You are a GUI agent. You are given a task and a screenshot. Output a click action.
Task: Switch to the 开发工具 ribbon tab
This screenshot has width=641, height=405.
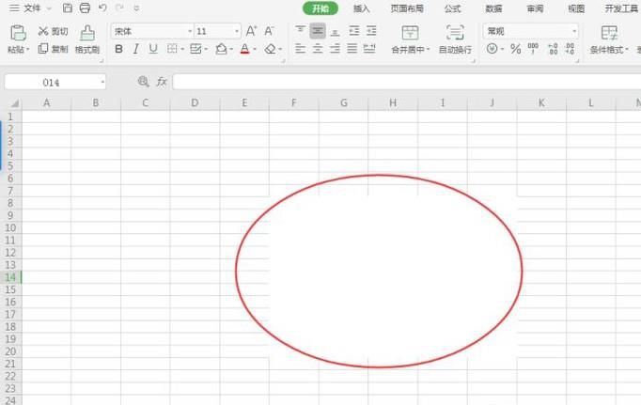click(x=621, y=8)
